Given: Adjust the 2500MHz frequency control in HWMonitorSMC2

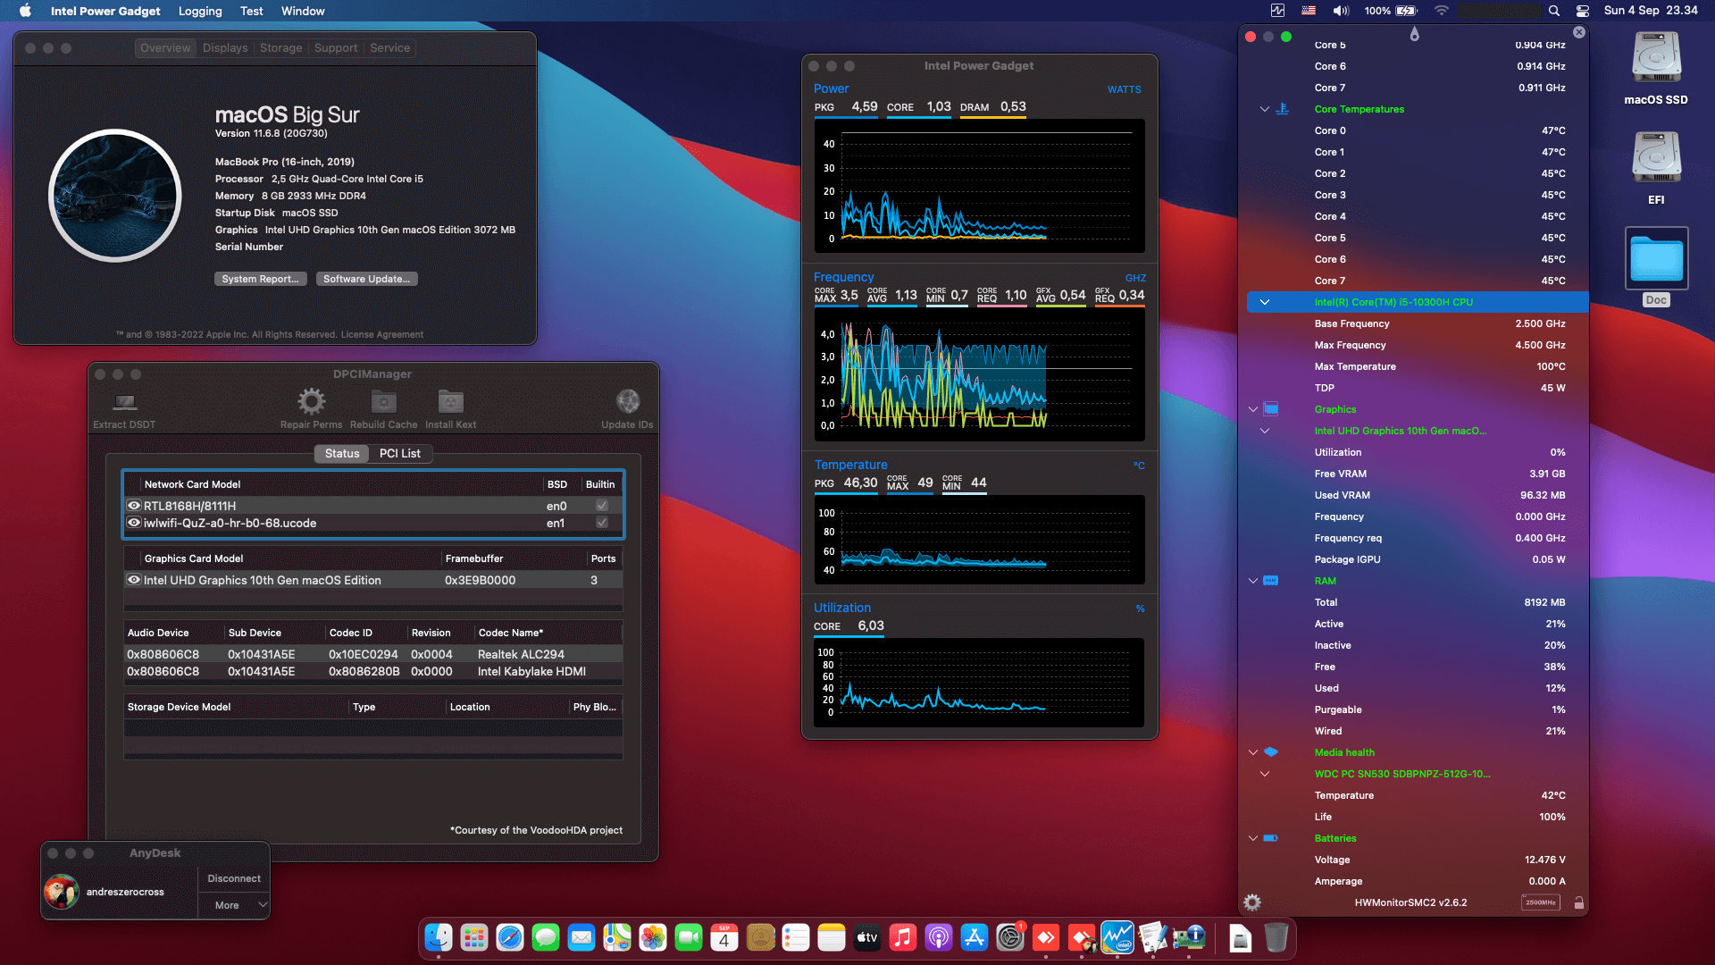Looking at the screenshot, I should point(1543,902).
